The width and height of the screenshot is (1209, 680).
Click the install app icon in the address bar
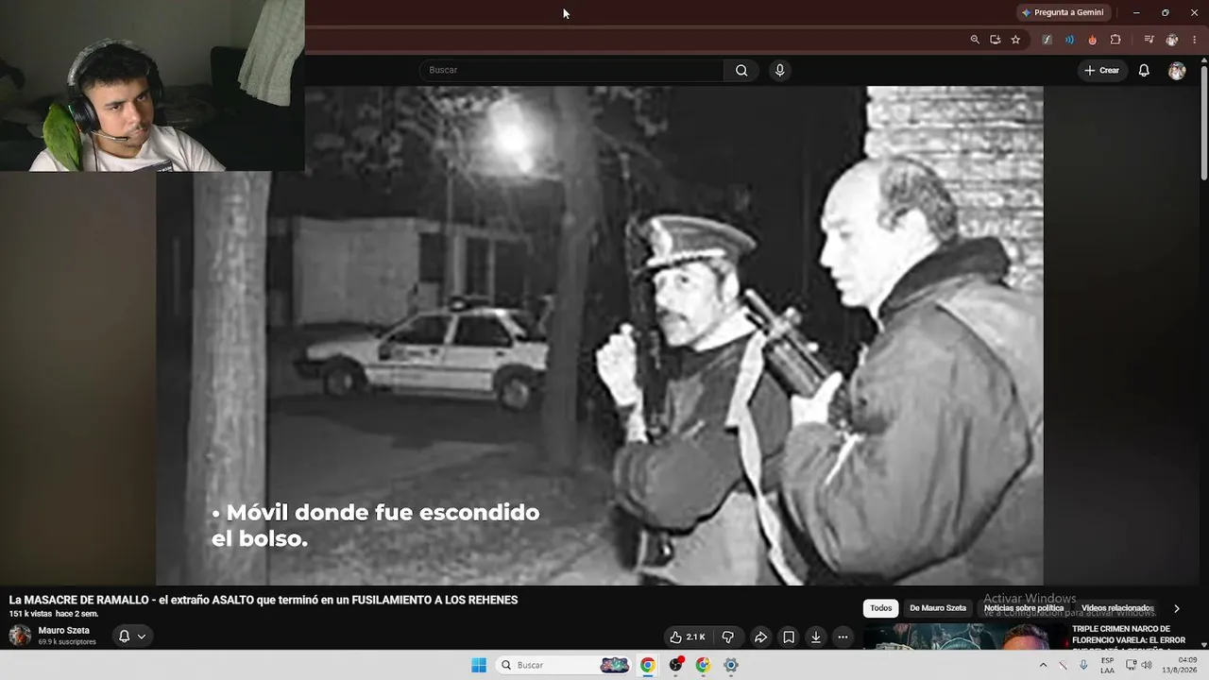click(995, 40)
